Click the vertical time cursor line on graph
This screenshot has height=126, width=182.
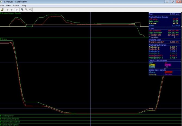pos(90,70)
